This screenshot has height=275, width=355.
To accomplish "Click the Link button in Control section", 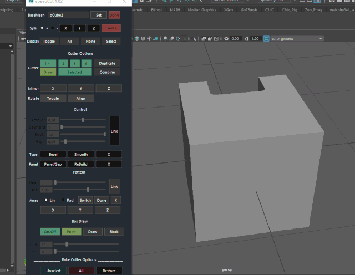I will [114, 131].
